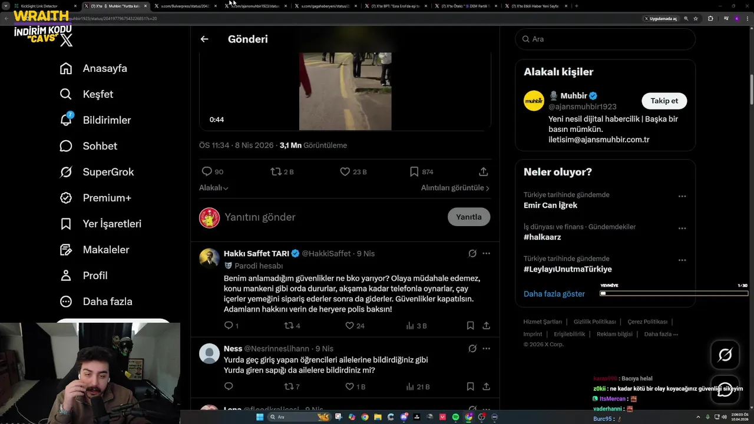Click Grok icon on Hakkı Saffet's reply

coord(472,253)
